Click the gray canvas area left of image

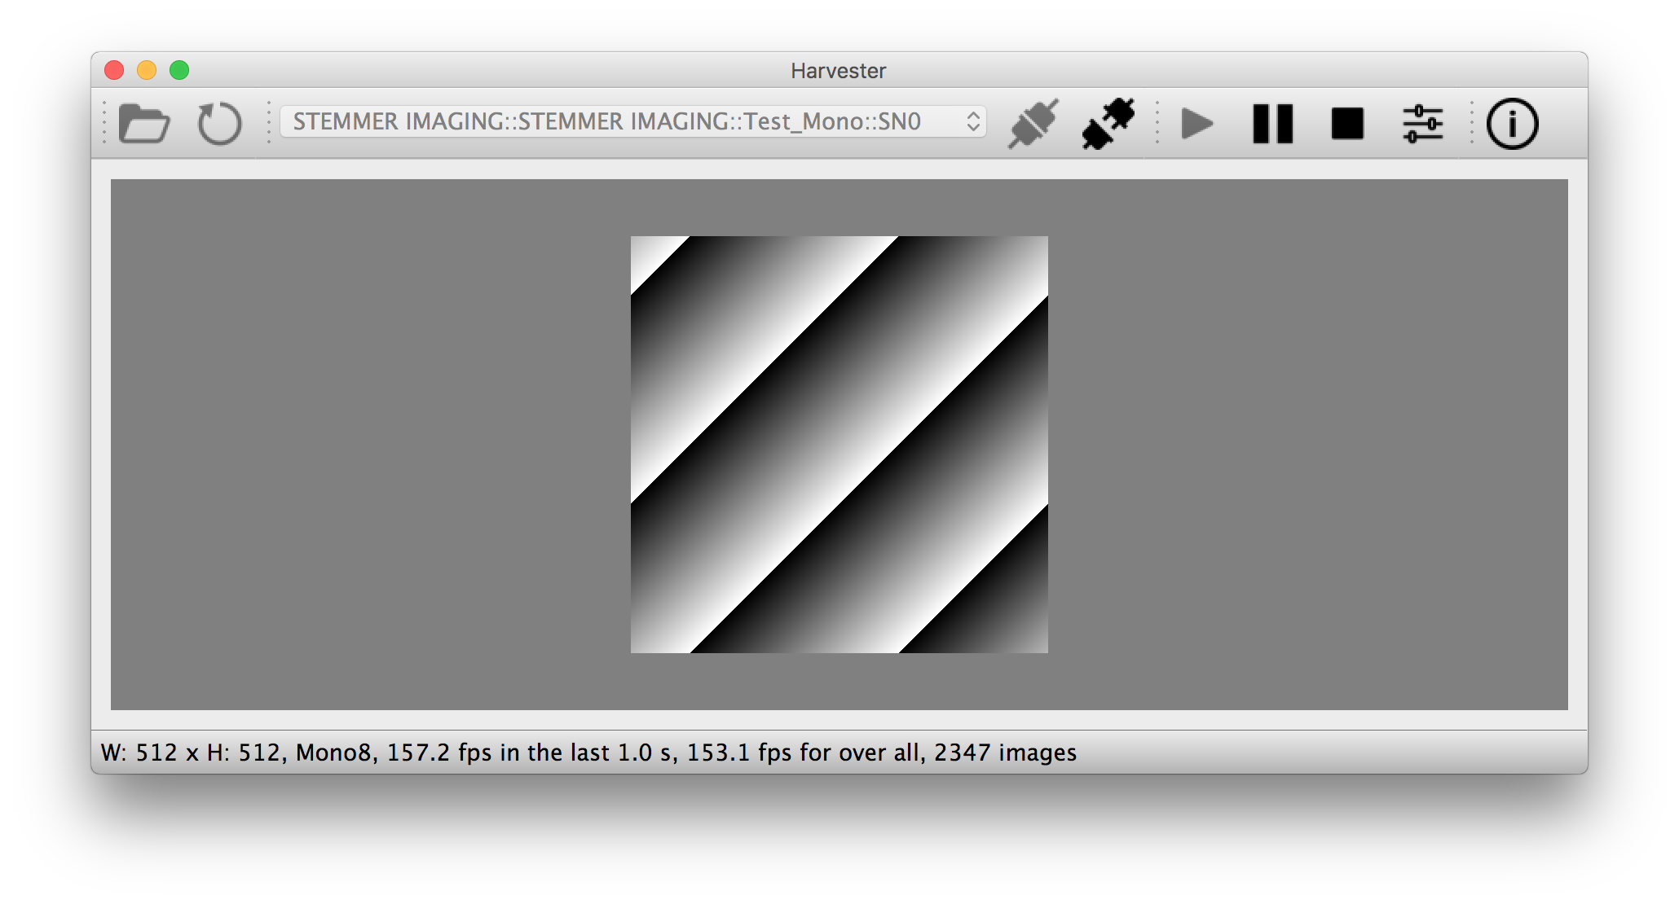(x=371, y=445)
